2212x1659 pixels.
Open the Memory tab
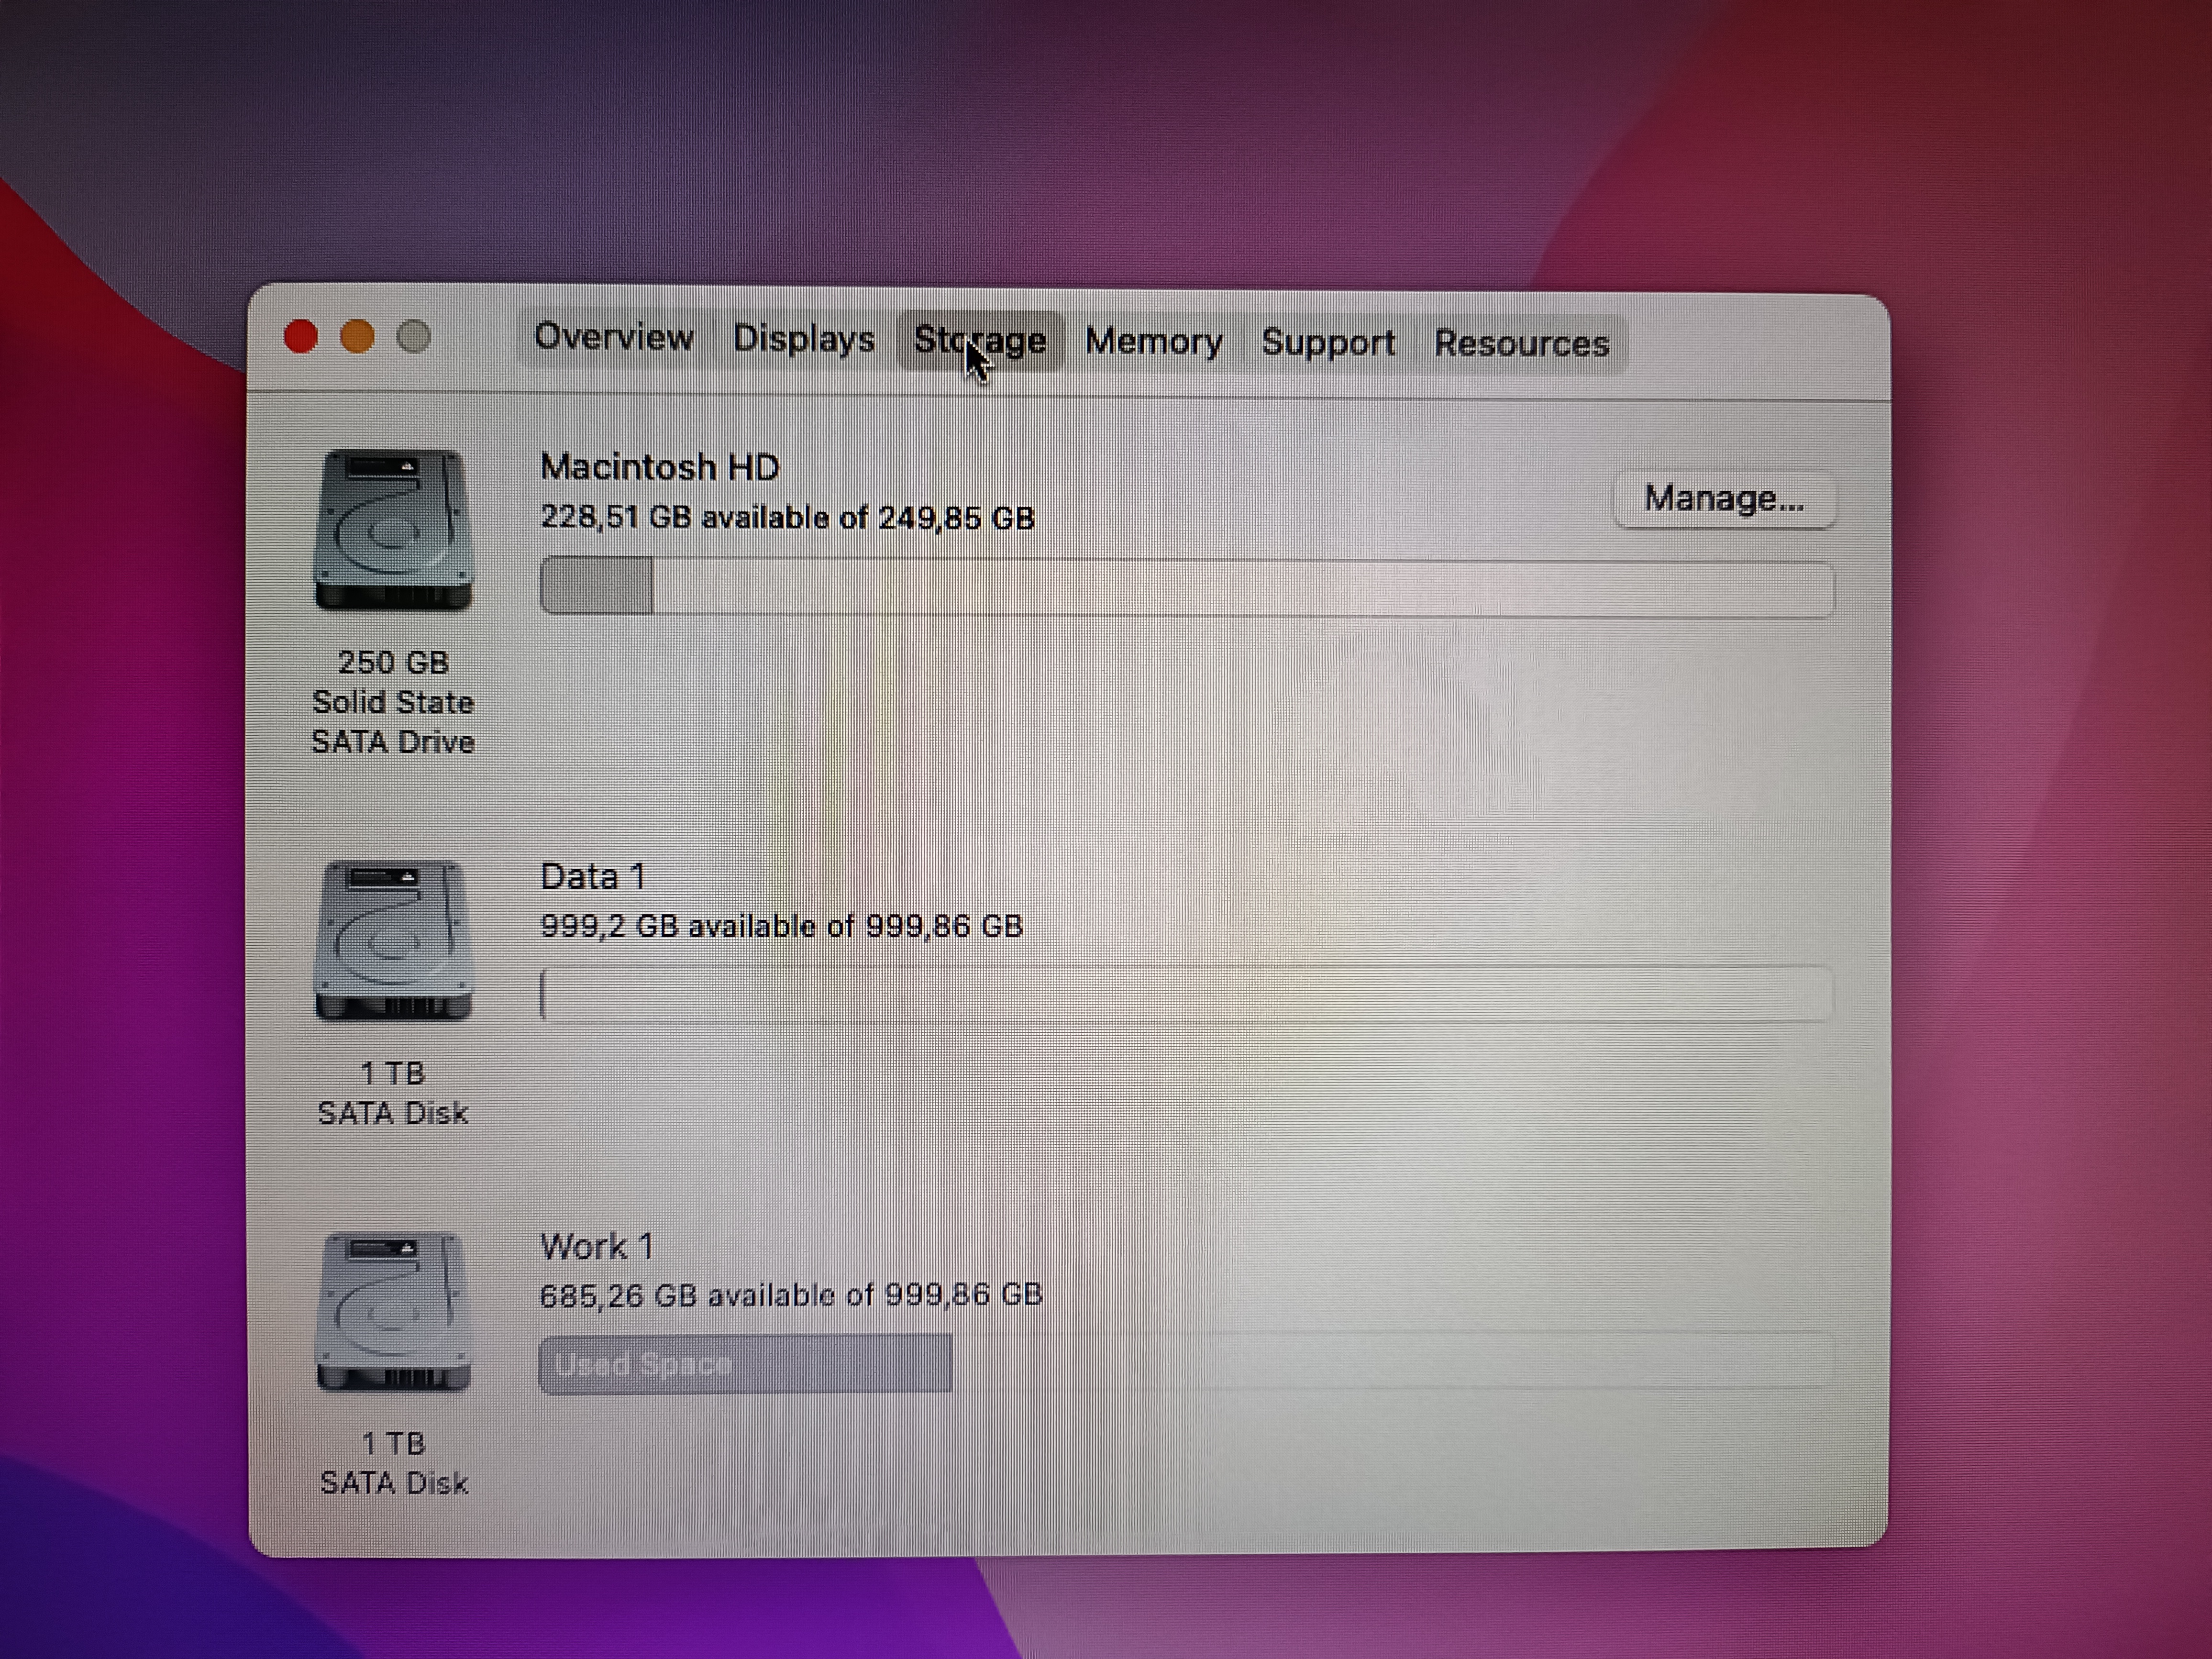(x=1153, y=342)
